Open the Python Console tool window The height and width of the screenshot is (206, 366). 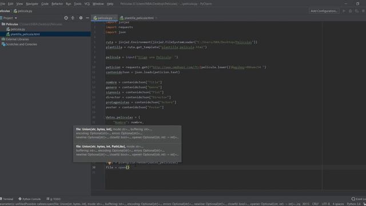29,199
